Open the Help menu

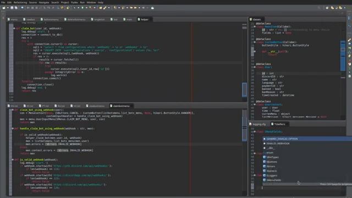pyautogui.click(x=101, y=2)
